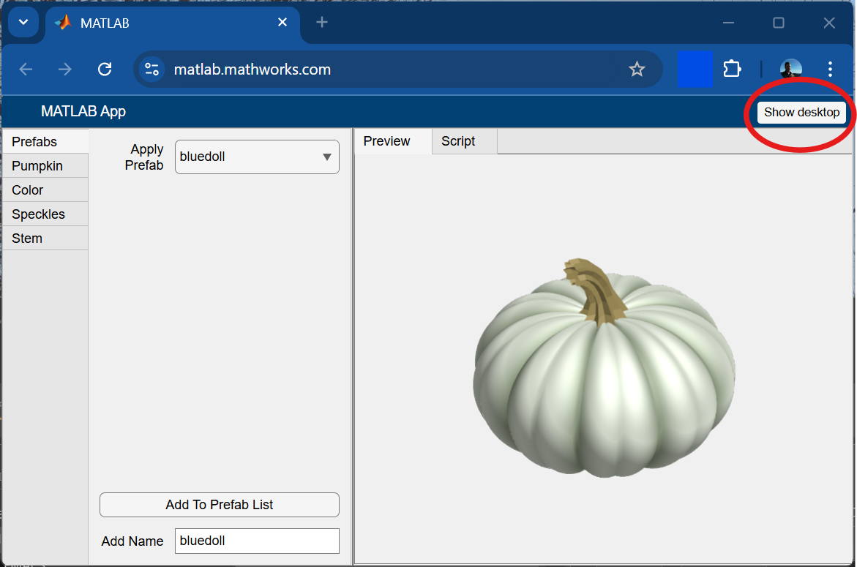This screenshot has height=567, width=857.
Task: Open the tab search dropdown chevron
Action: point(23,23)
